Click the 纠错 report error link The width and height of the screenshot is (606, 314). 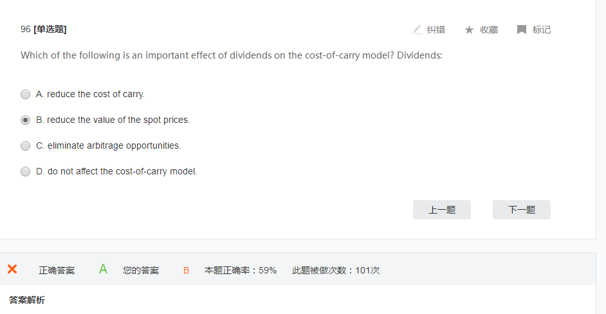(436, 30)
